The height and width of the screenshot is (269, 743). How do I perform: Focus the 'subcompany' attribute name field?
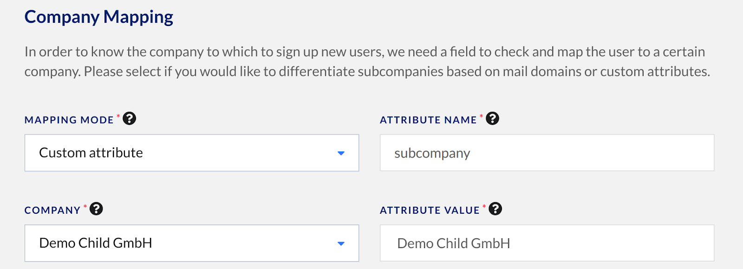pos(547,153)
